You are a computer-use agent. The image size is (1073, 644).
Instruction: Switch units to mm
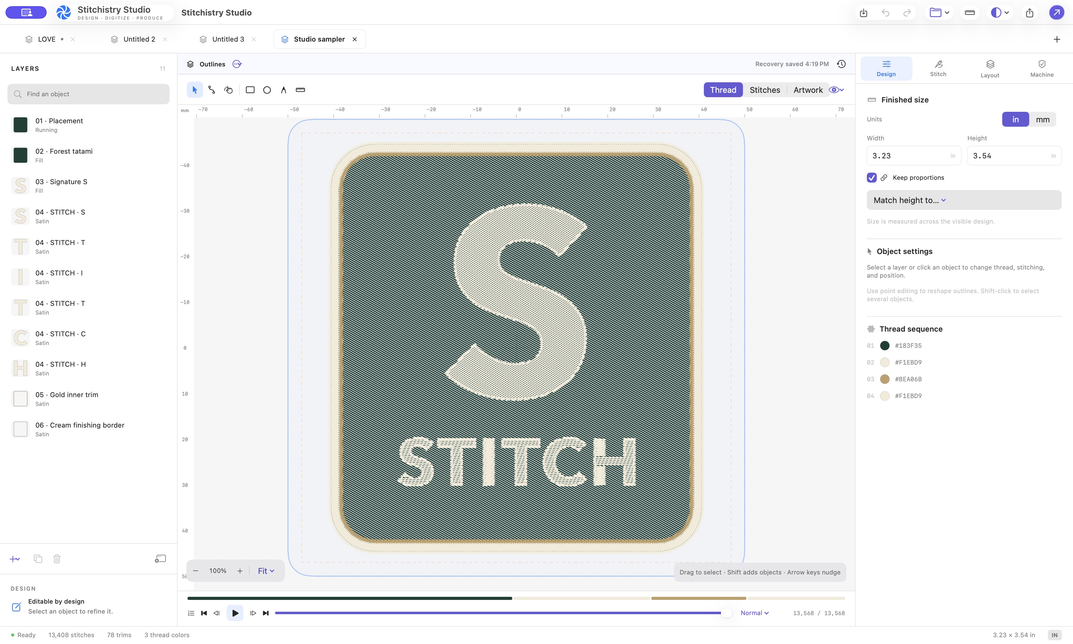[1043, 119]
